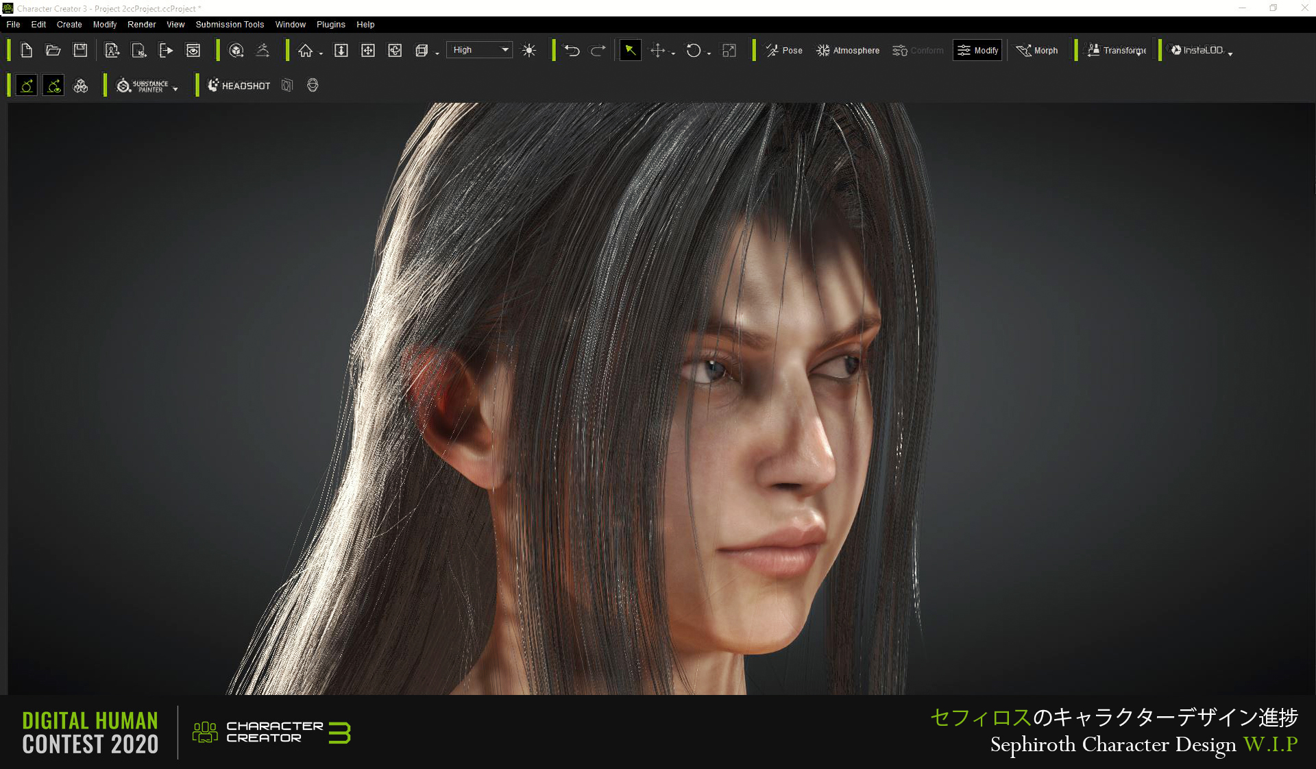Open the Modify menu in menu bar

tap(105, 24)
